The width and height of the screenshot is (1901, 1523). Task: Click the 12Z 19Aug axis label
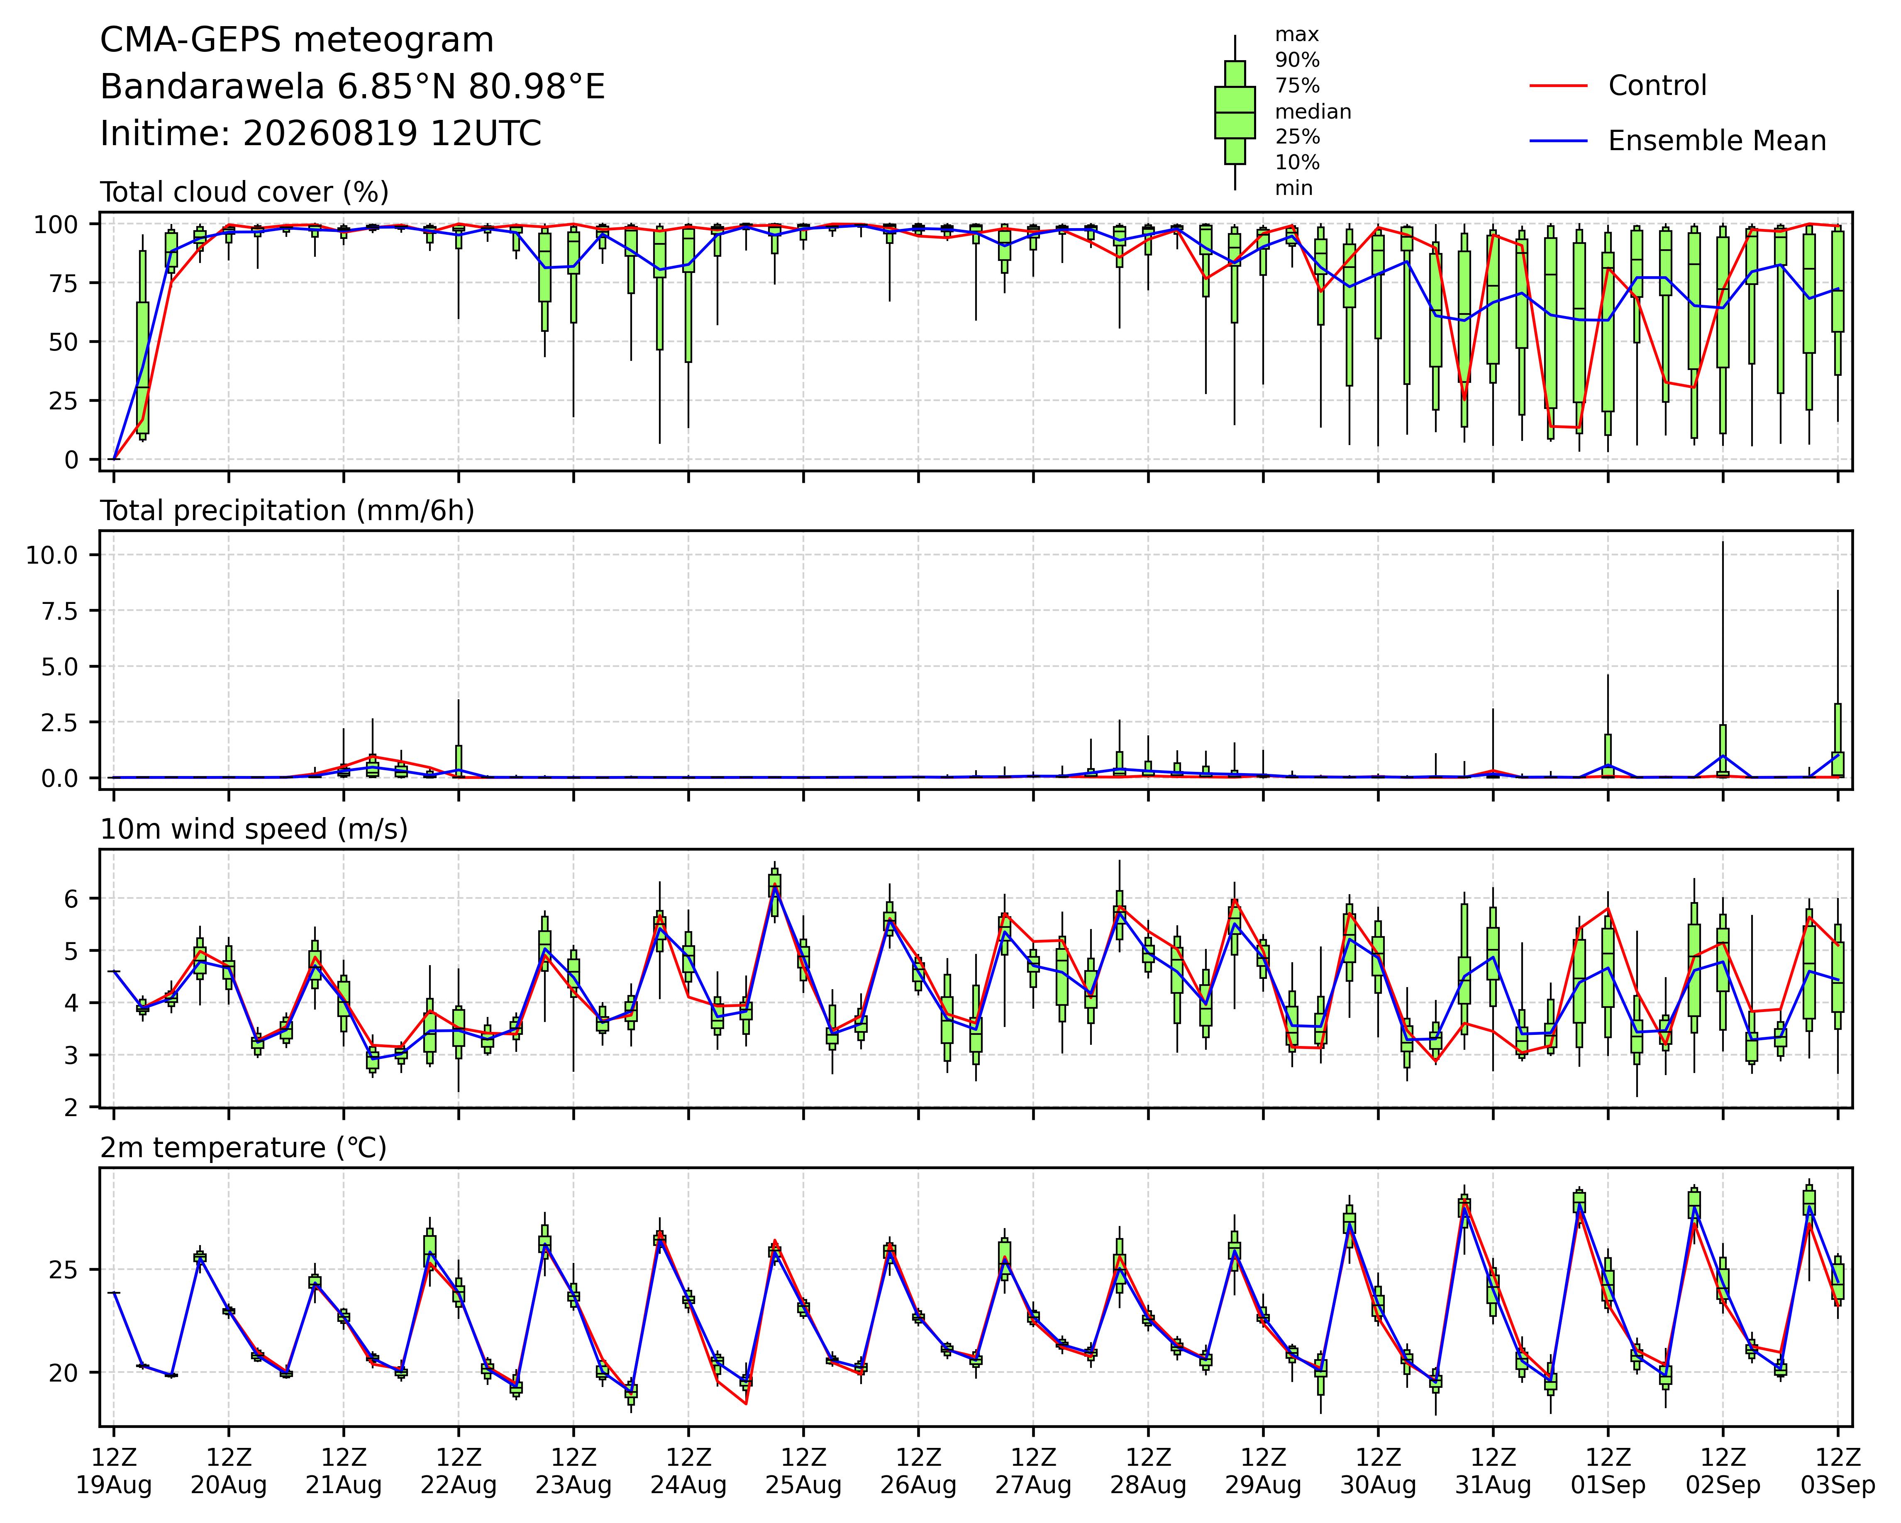tap(114, 1471)
